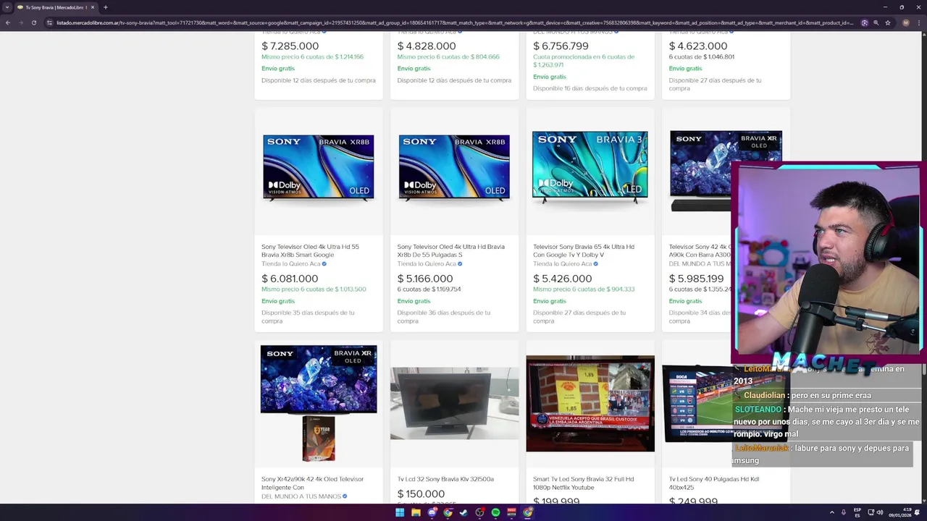Open the volume control in system tray
The height and width of the screenshot is (521, 927).
coord(880,512)
